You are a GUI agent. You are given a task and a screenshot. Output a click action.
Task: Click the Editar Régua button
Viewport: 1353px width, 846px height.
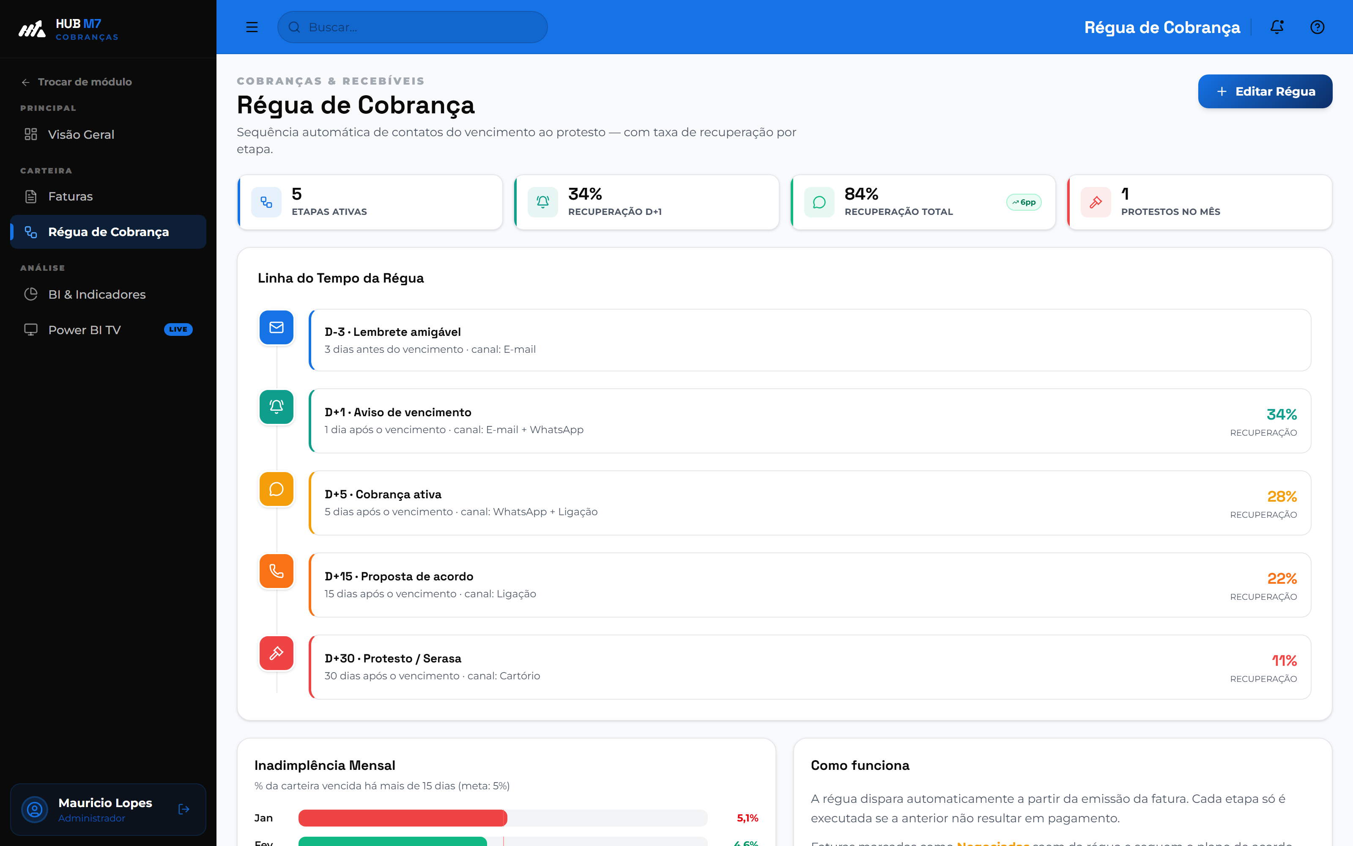point(1265,91)
